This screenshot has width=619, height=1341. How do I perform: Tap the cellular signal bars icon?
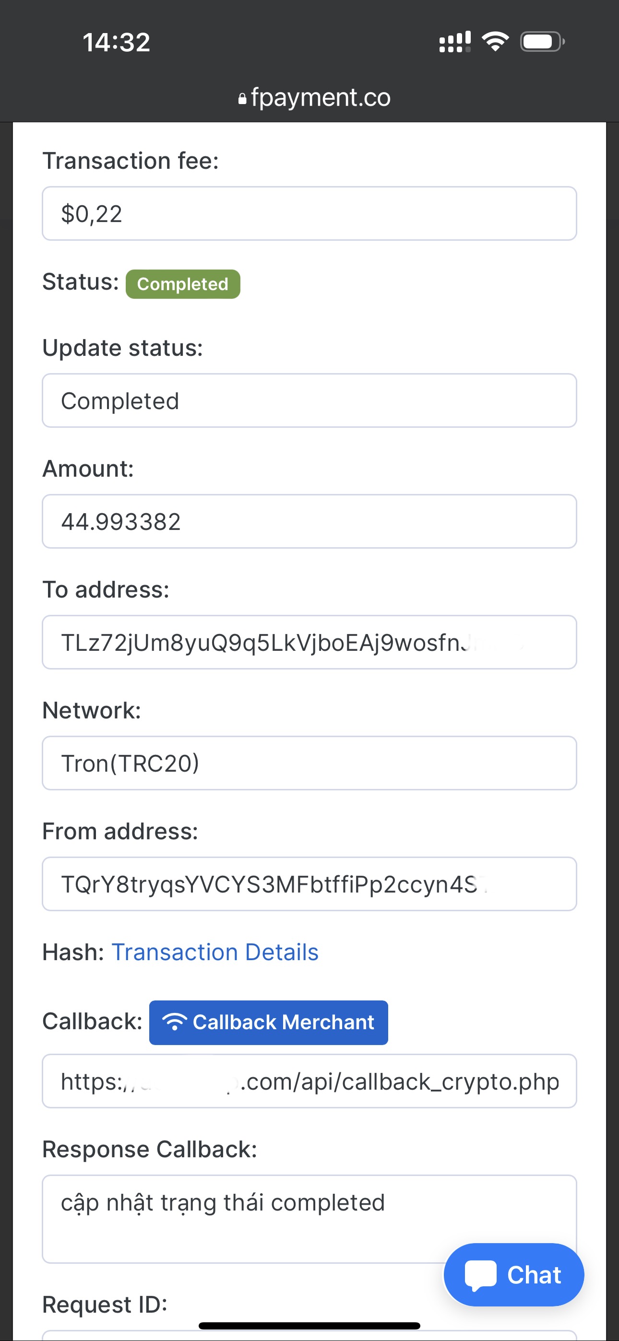click(x=454, y=42)
